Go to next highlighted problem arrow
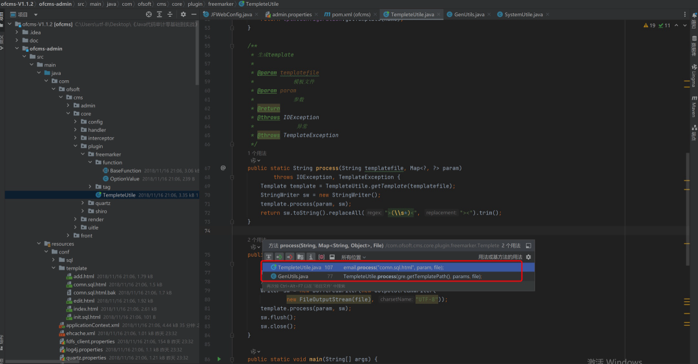Image resolution: width=698 pixels, height=364 pixels. pyautogui.click(x=684, y=25)
